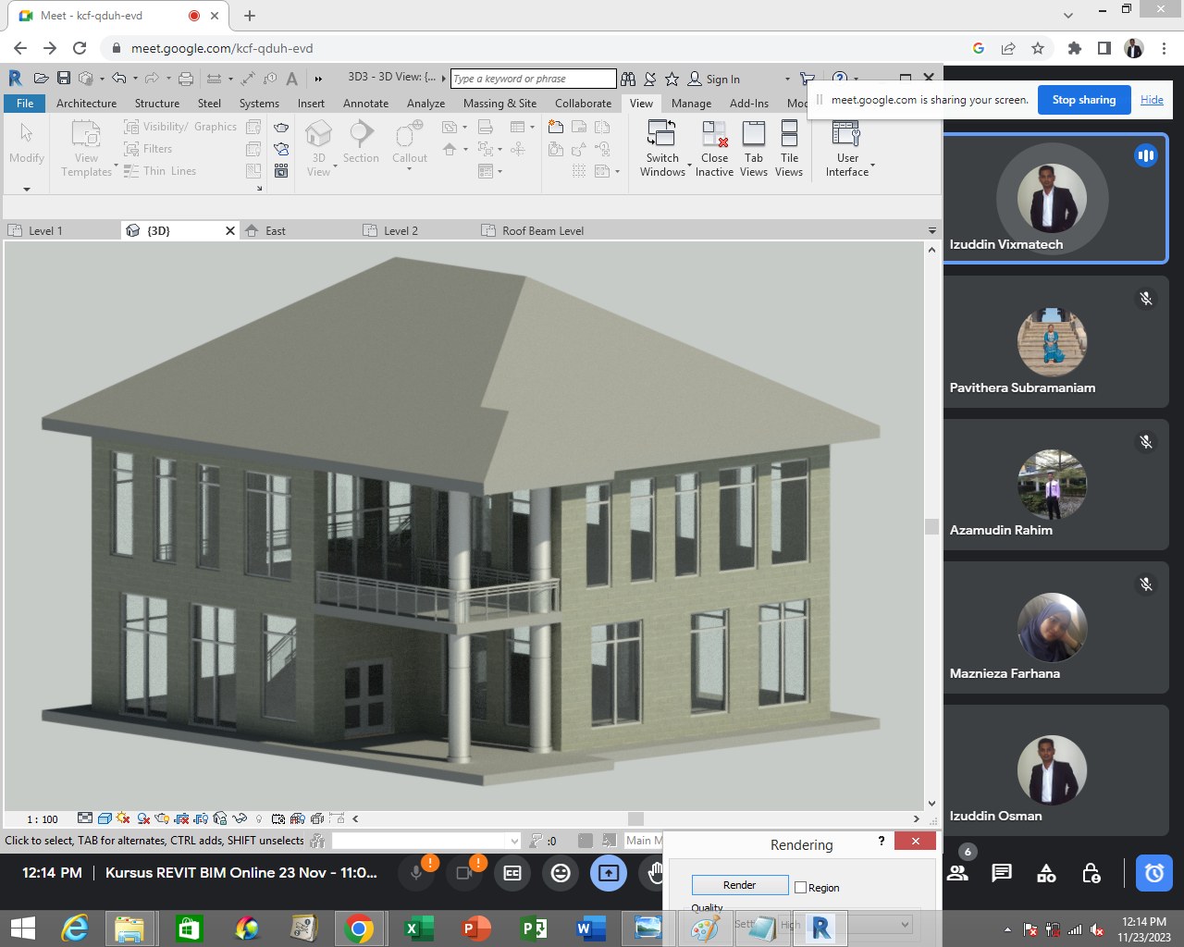This screenshot has height=947, width=1184.
Task: Send a reaction with the emoji icon
Action: (561, 873)
